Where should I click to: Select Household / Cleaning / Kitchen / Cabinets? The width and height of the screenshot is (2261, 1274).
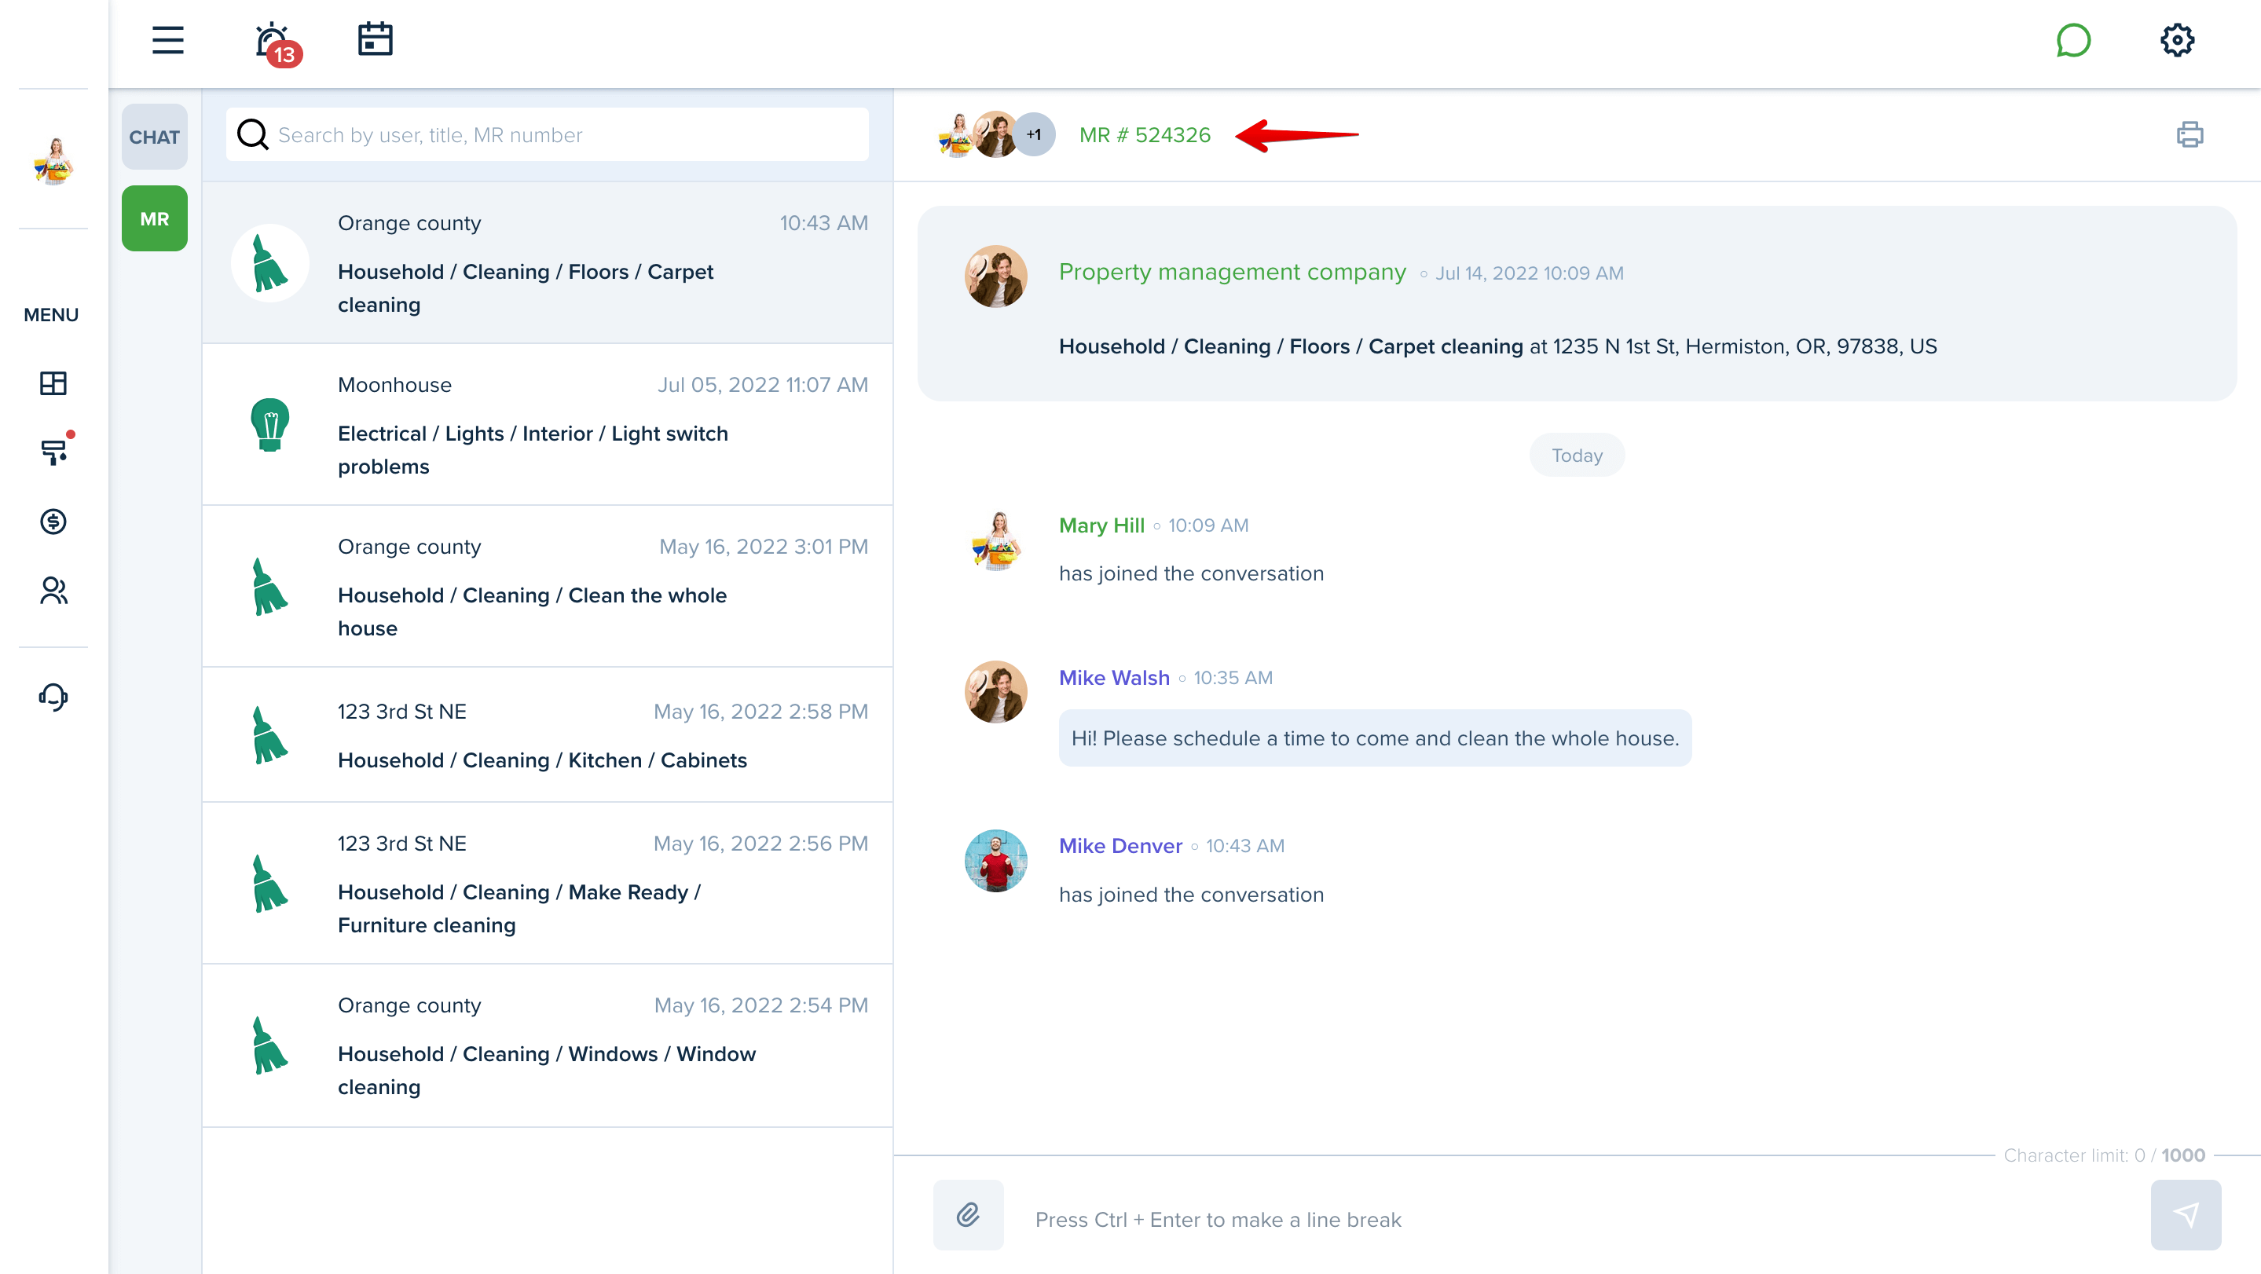[547, 734]
